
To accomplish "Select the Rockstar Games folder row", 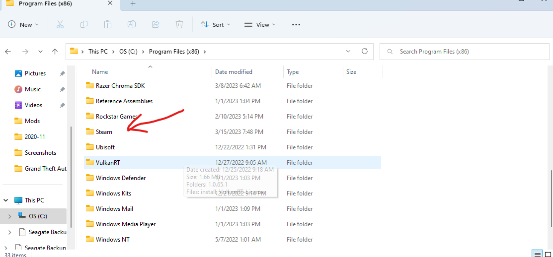I will 233,117.
